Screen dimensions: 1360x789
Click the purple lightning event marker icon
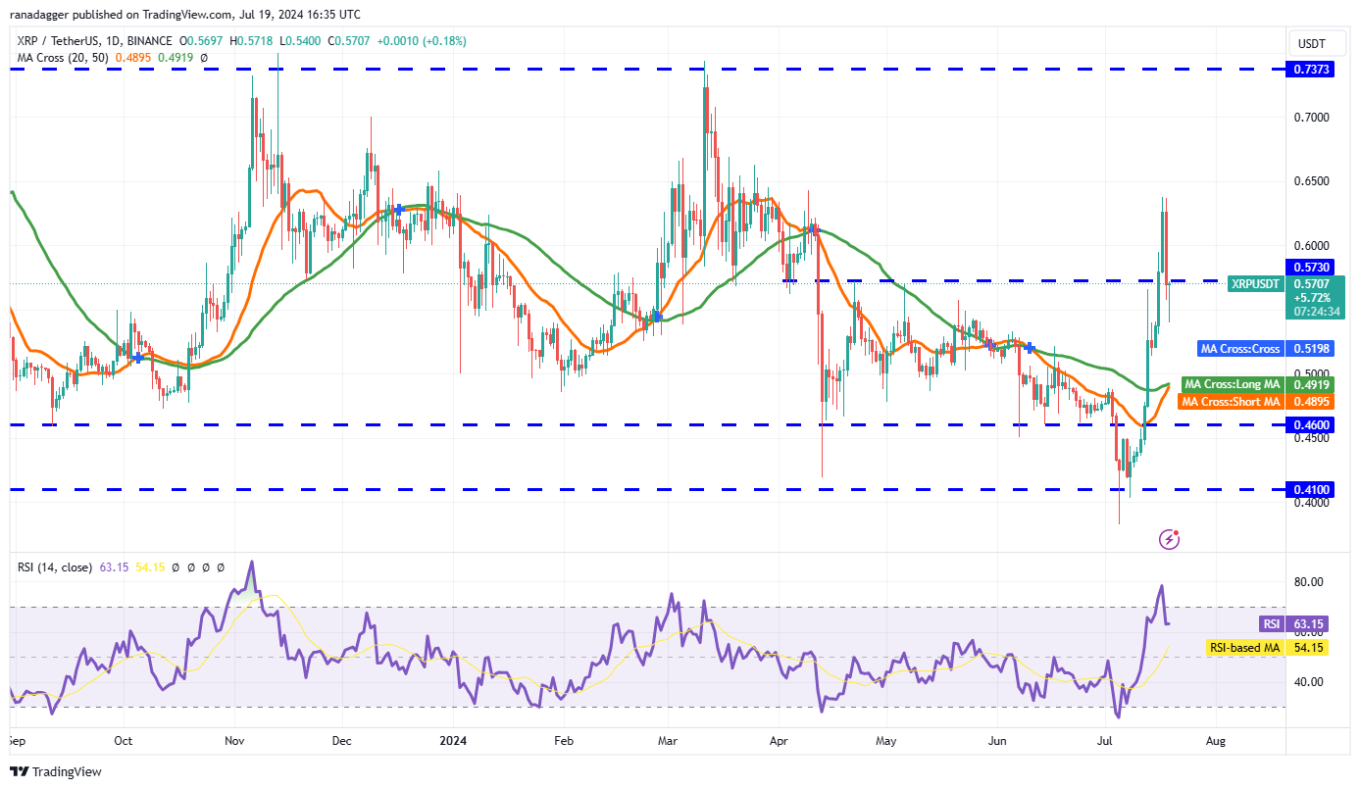(1169, 538)
